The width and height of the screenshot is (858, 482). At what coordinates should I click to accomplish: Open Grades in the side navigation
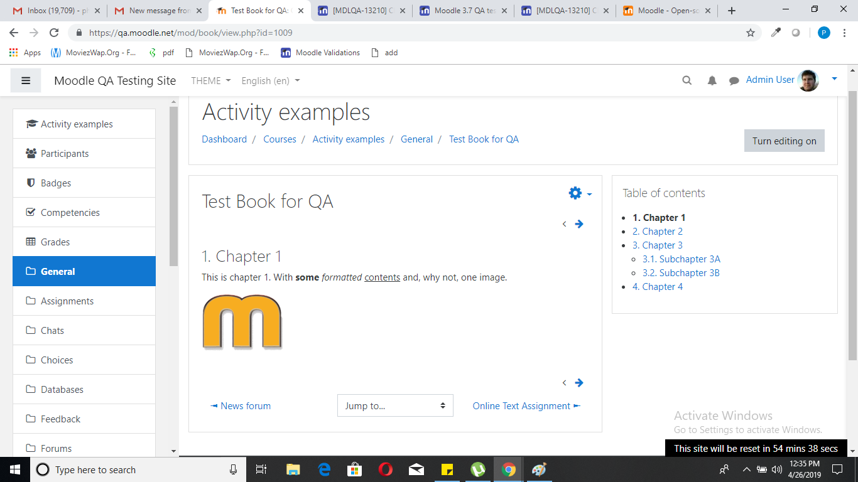(x=84, y=242)
